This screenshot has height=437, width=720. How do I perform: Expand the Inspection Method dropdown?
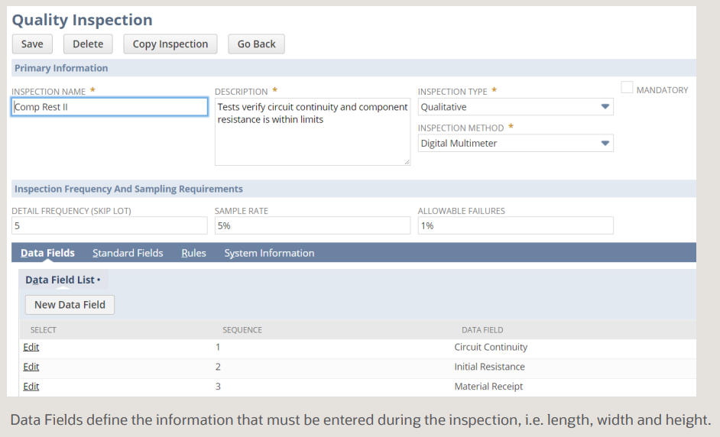click(x=515, y=143)
